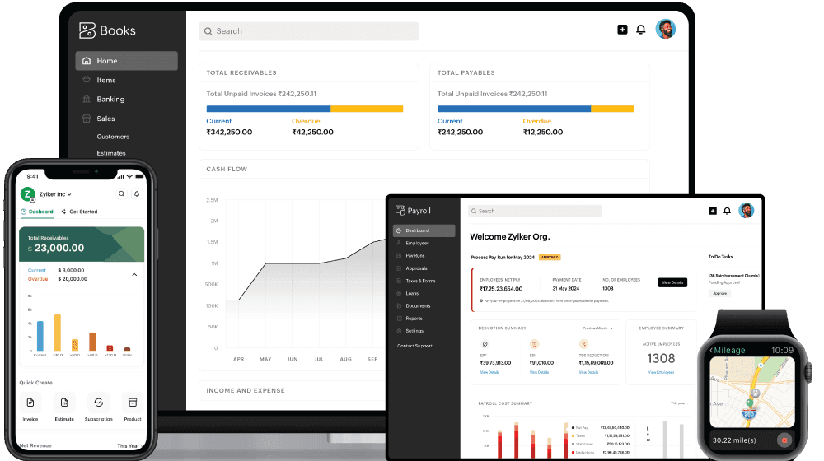Tap the search icon on phone app
The width and height of the screenshot is (824, 461).
pos(122,194)
